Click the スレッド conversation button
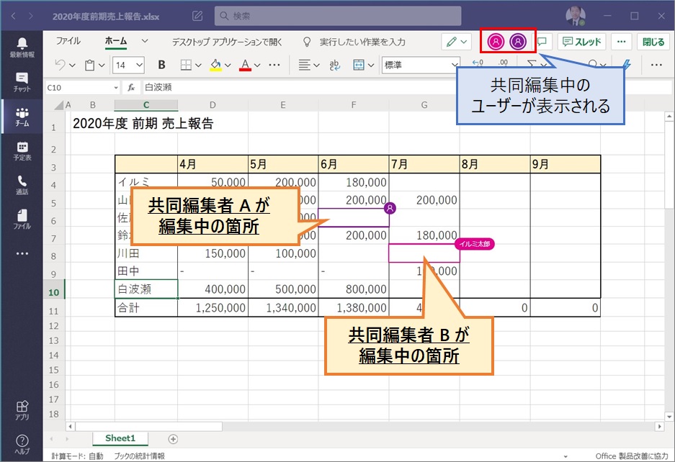This screenshot has width=675, height=462. point(583,42)
